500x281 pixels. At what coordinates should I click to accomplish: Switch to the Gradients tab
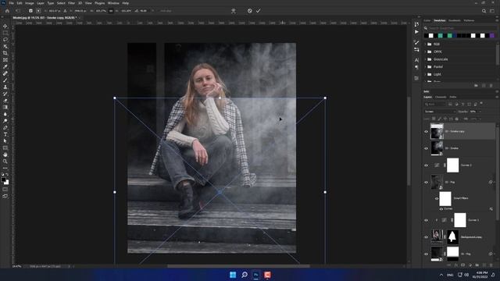pos(455,20)
